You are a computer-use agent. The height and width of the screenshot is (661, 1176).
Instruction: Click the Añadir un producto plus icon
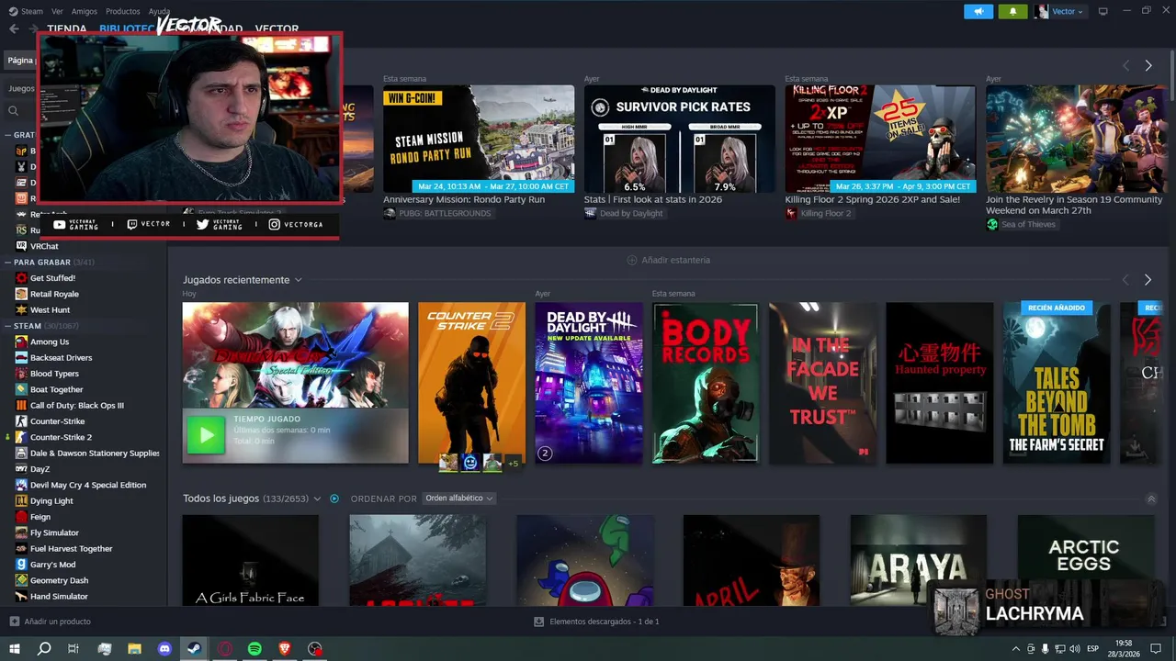14,622
